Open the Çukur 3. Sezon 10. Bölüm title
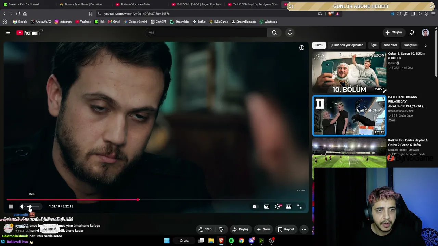 pos(407,56)
